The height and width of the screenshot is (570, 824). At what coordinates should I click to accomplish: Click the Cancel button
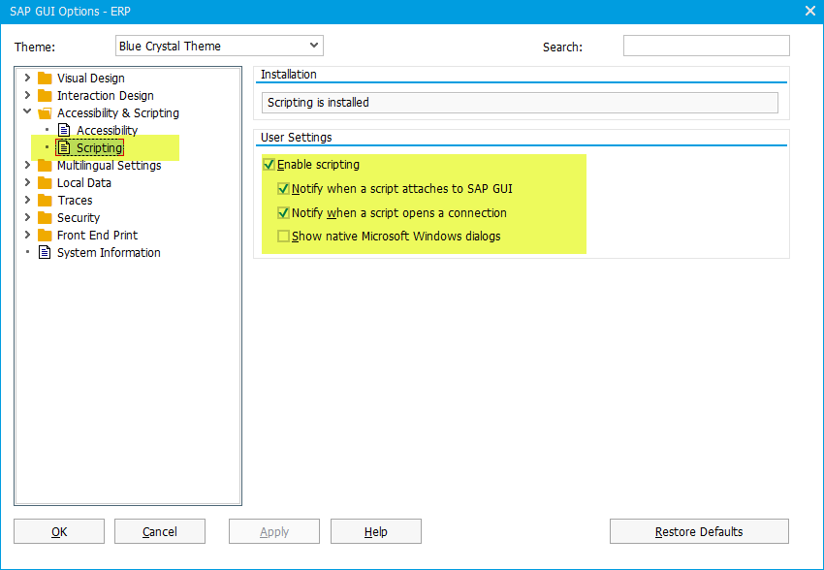[160, 531]
